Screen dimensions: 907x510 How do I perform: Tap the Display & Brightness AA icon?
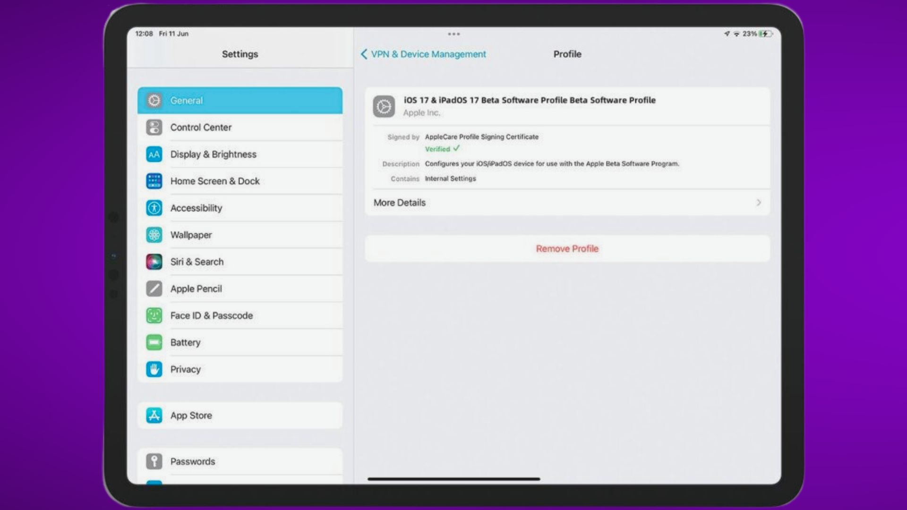(x=154, y=154)
